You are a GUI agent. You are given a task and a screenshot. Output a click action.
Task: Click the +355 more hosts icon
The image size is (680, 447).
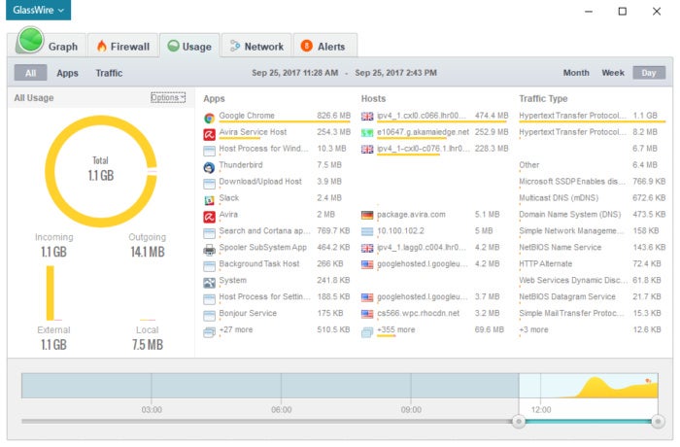click(x=367, y=332)
